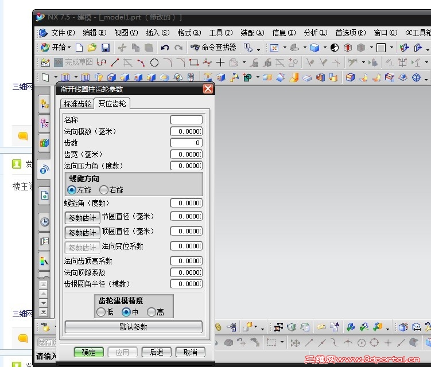Open the 分析(L) menu

pos(316,33)
